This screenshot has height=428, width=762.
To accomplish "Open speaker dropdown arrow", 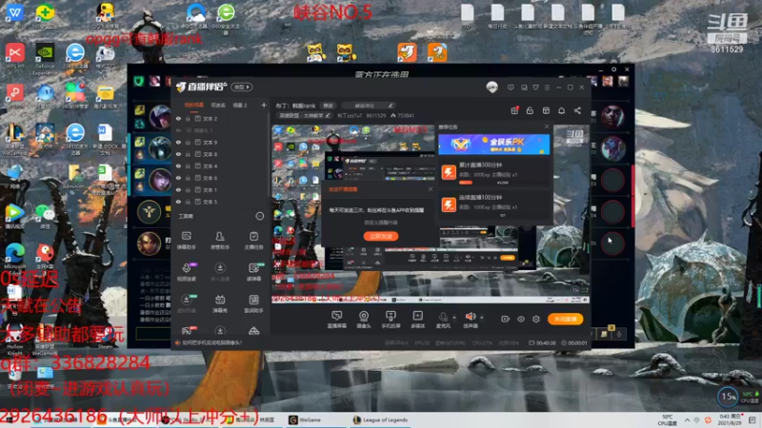I will (482, 318).
